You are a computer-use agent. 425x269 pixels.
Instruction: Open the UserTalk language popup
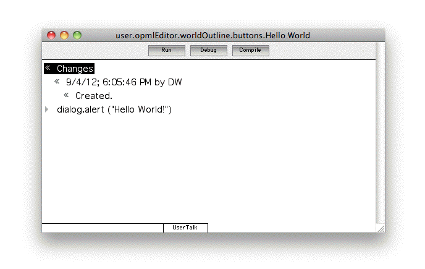(x=185, y=228)
